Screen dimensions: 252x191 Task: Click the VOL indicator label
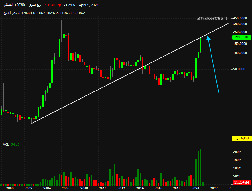(x=6, y=145)
